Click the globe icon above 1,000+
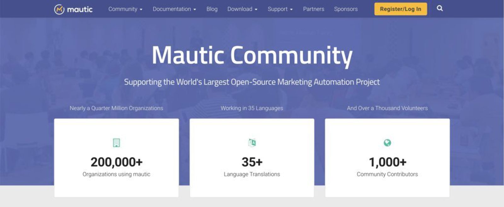 387,143
